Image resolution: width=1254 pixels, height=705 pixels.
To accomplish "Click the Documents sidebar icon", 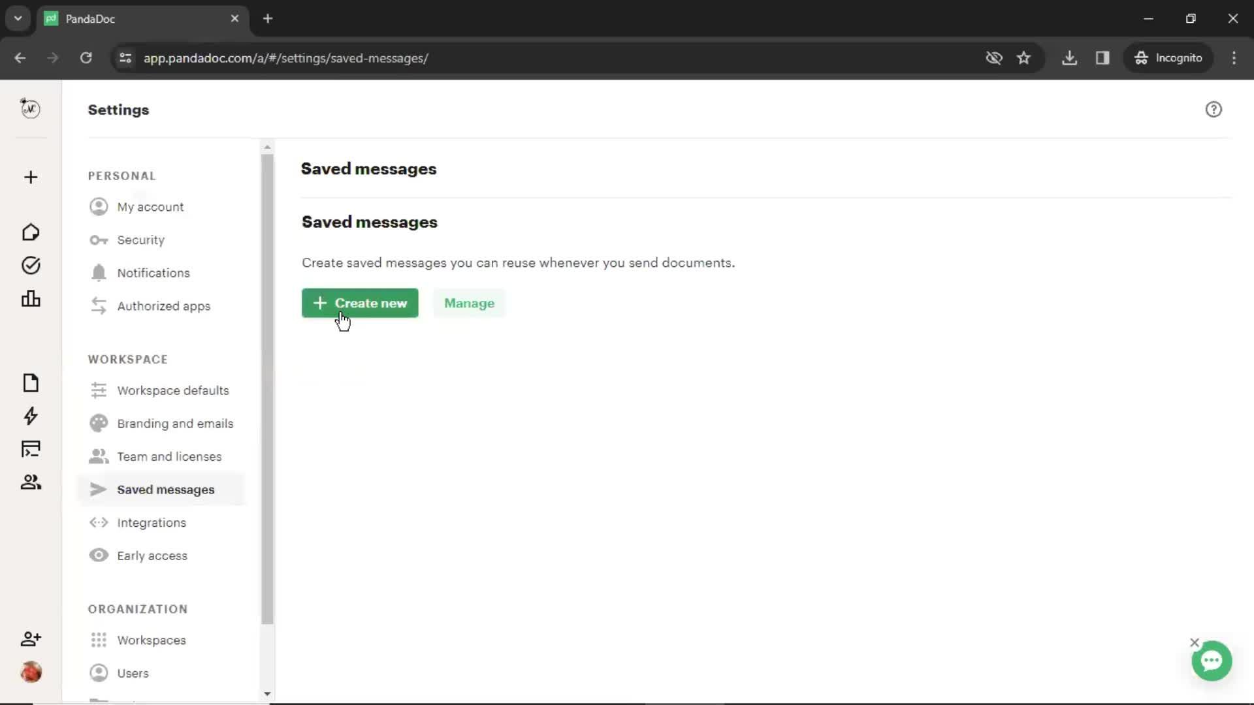I will (30, 383).
